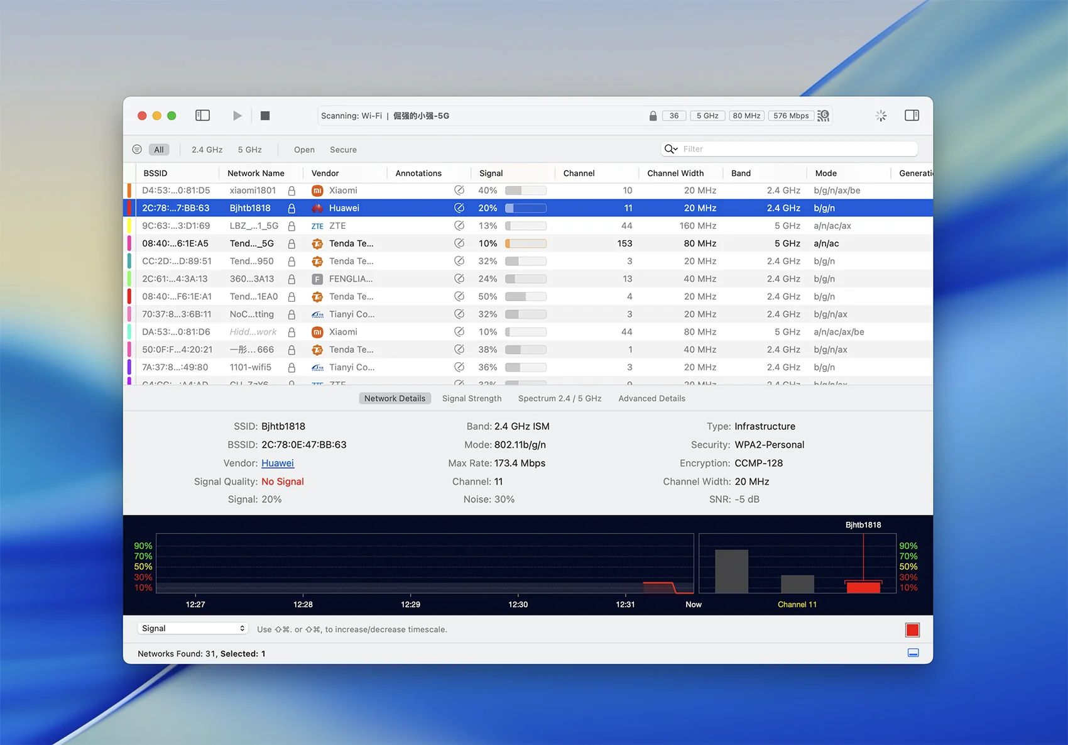
Task: Open the Huawei vendor link
Action: [277, 463]
